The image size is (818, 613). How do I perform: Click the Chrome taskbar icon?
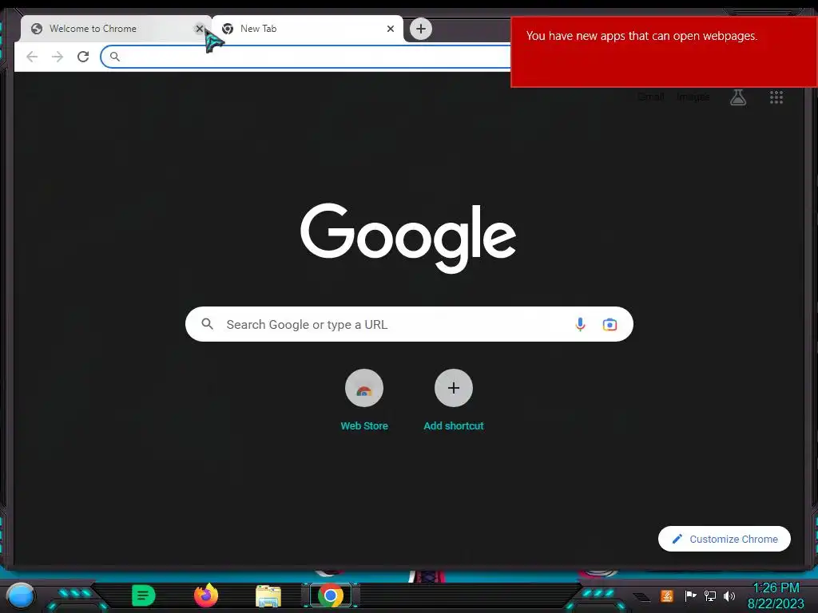[331, 595]
